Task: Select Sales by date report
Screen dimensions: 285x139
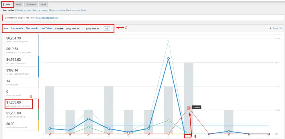Action: point(8,10)
